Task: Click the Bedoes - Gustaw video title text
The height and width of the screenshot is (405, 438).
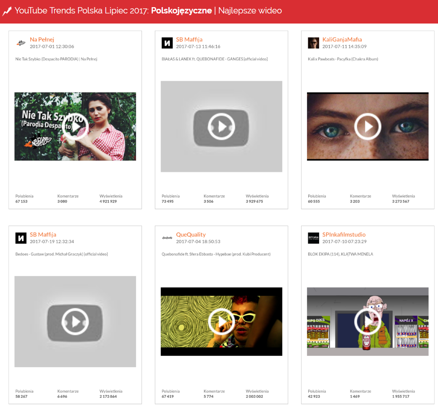Action: click(61, 254)
